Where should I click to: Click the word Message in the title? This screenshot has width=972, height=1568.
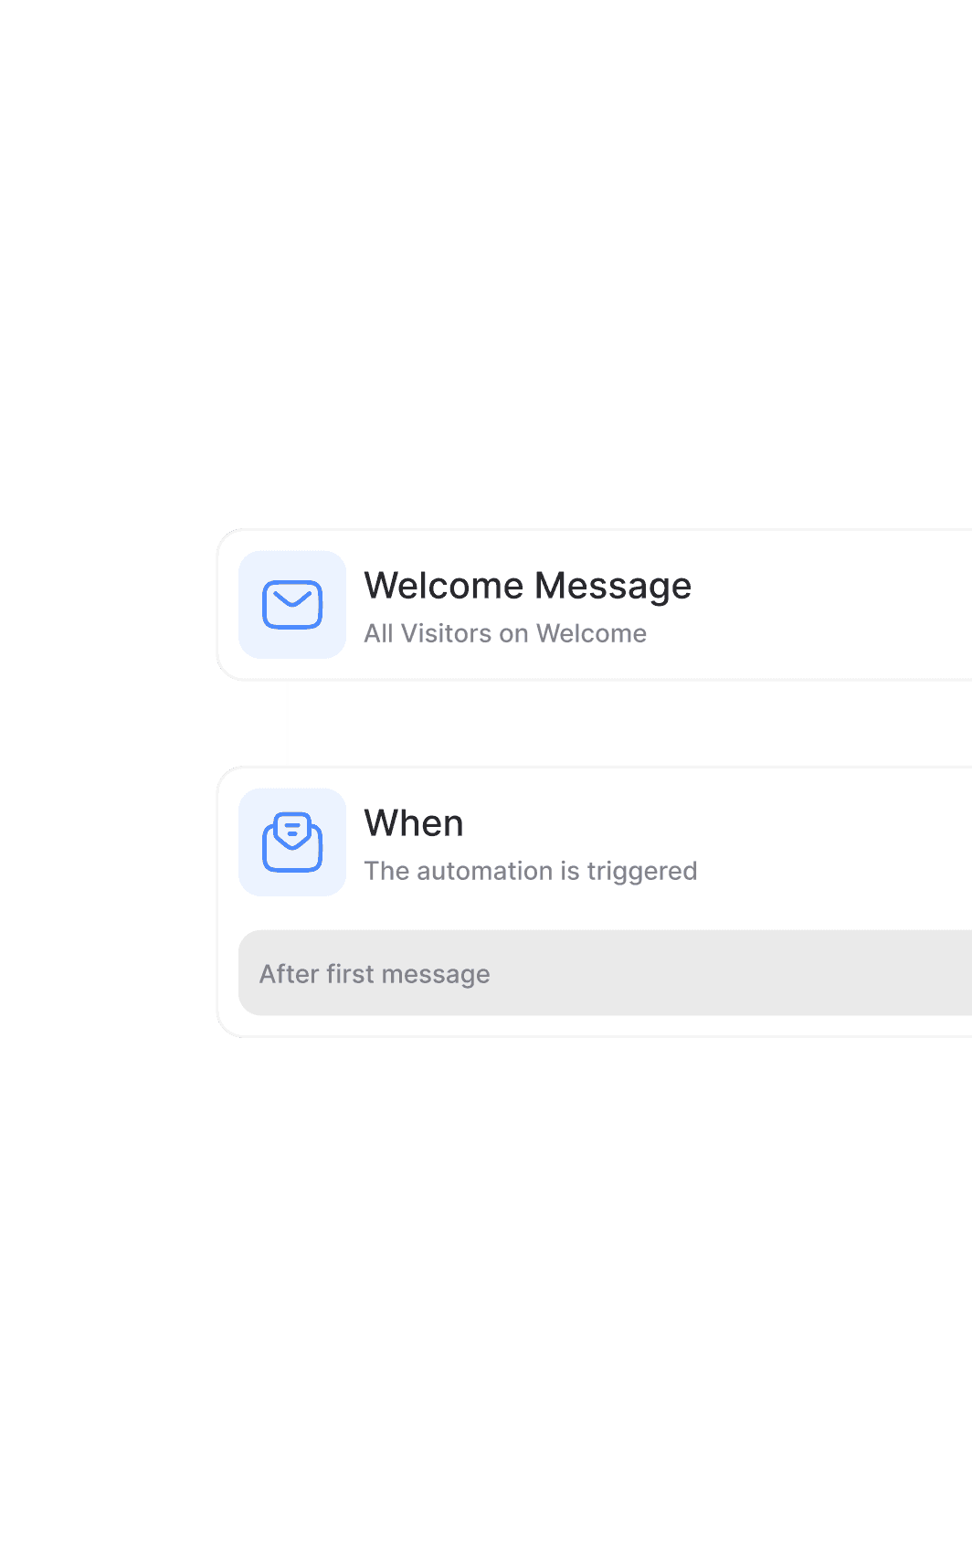tap(613, 587)
